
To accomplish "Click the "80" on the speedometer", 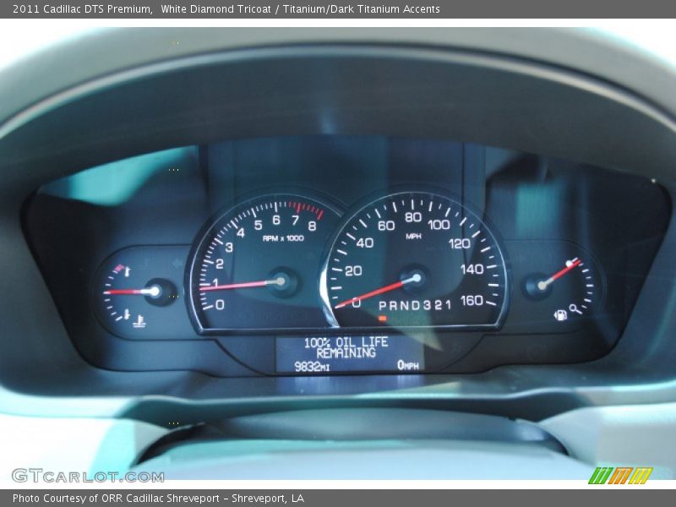I will [413, 217].
